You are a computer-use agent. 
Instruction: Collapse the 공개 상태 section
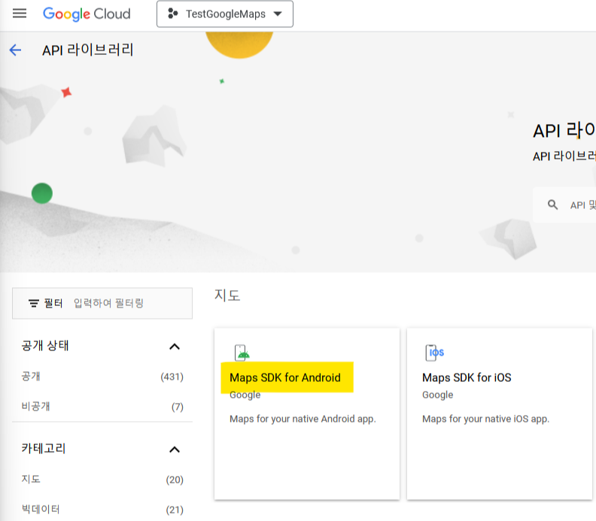(x=175, y=347)
